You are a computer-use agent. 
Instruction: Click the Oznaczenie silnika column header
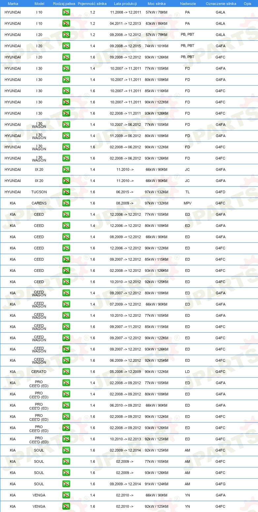221,4
